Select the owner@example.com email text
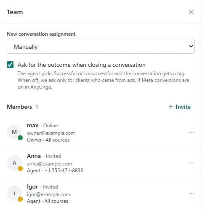The image size is (202, 210). 51,133
